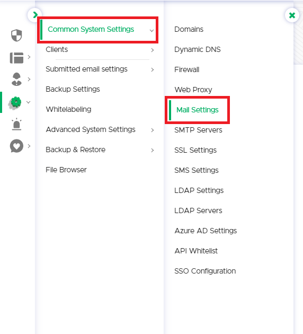Click the heart speech bubble icon
This screenshot has width=303, height=334.
tap(16, 146)
